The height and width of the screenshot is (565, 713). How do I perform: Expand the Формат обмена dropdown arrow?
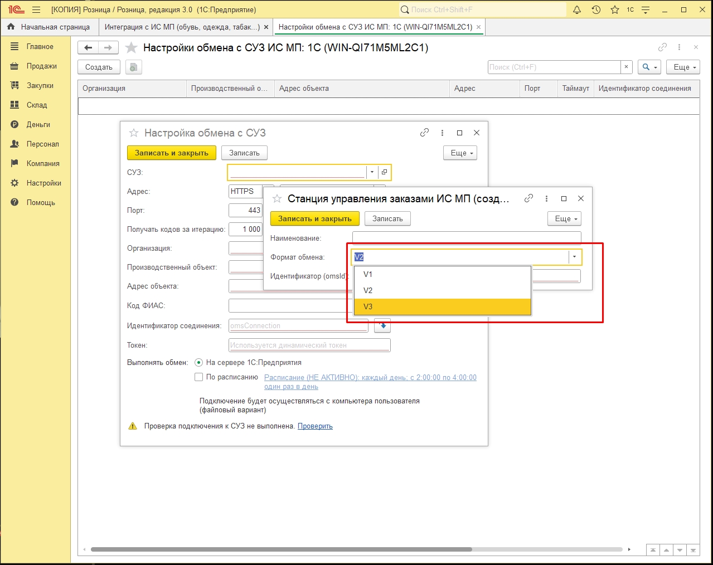574,257
